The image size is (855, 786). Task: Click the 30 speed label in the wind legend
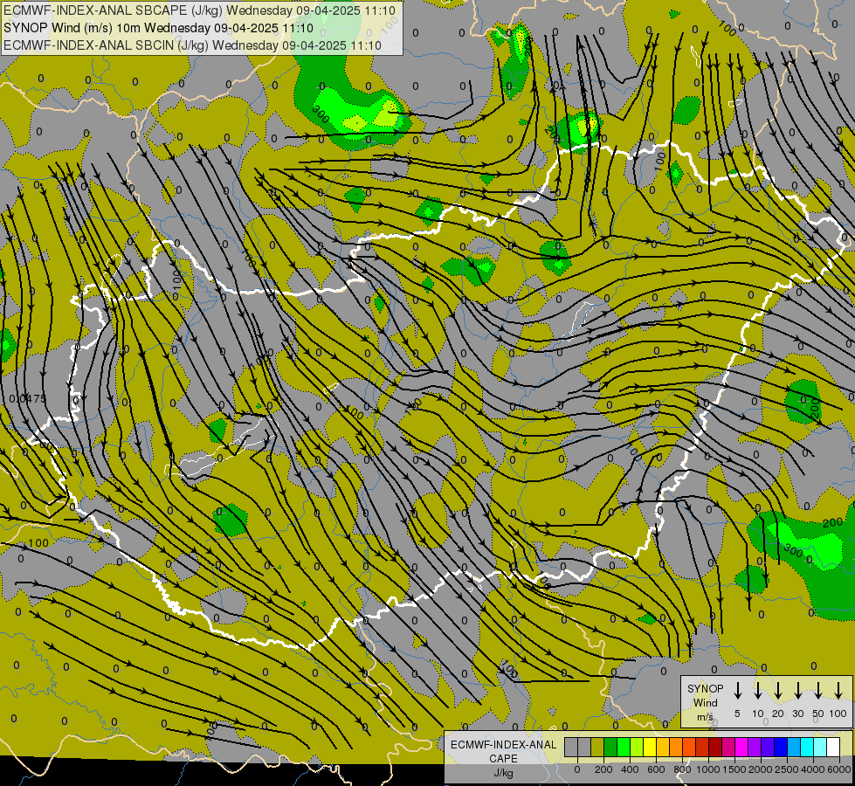(x=798, y=714)
